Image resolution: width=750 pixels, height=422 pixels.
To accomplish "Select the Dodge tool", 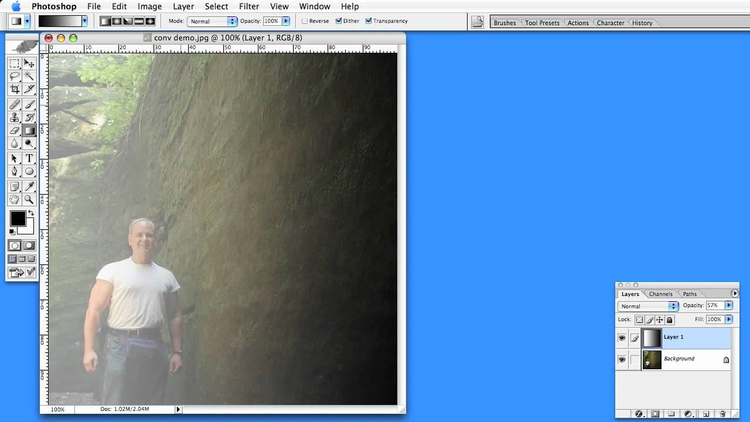I will (x=29, y=144).
